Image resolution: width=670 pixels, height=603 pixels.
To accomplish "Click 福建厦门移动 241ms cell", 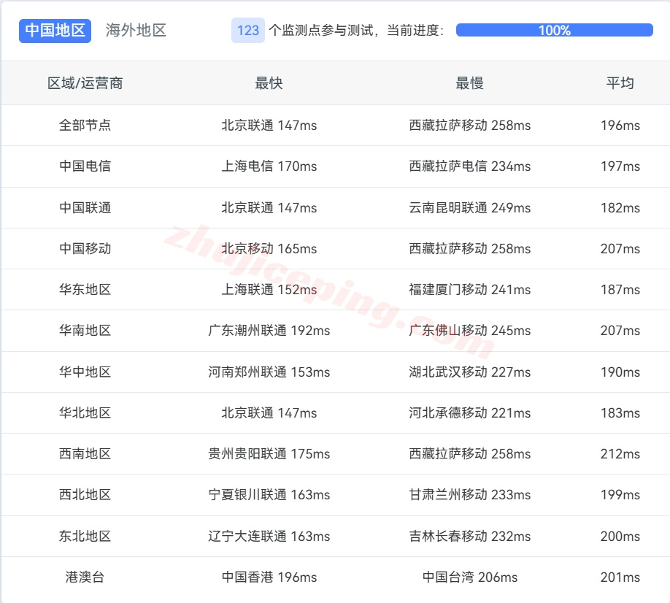I will tap(469, 290).
